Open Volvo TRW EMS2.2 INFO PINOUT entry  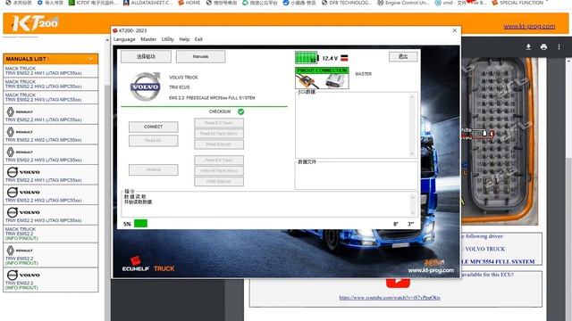(51, 279)
